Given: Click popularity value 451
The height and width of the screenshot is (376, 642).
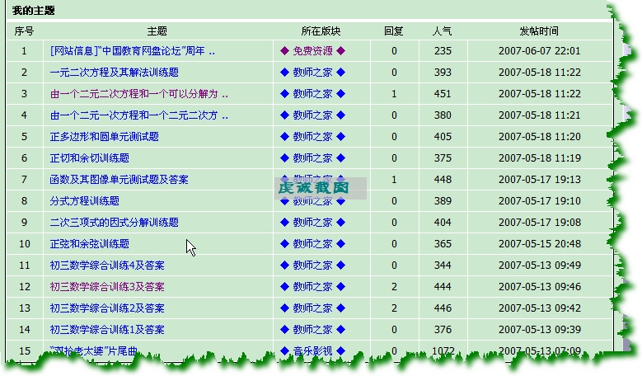Looking at the screenshot, I should [443, 94].
